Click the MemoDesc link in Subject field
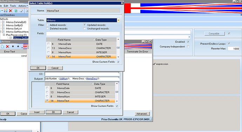This screenshot has width=242, height=132. tap(92, 78)
